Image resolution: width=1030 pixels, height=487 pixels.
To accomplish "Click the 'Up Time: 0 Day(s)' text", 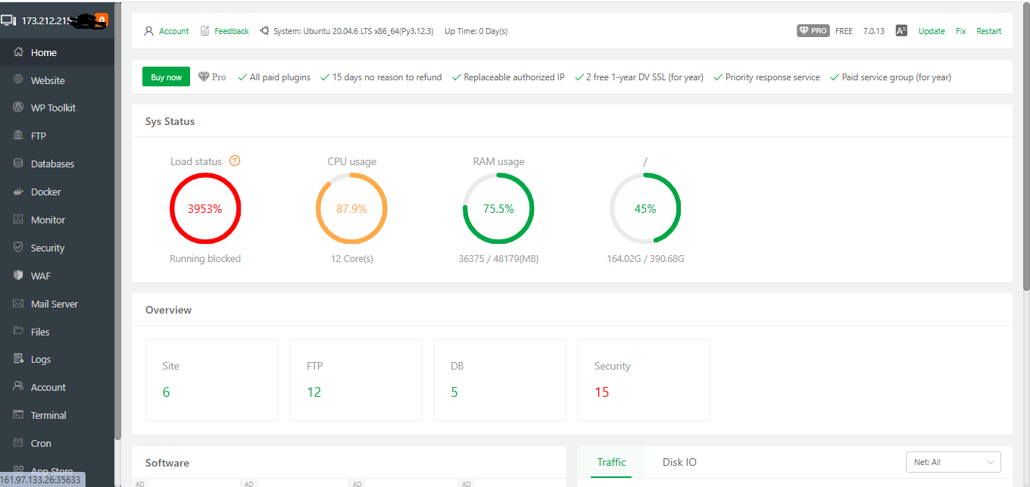I will click(476, 31).
